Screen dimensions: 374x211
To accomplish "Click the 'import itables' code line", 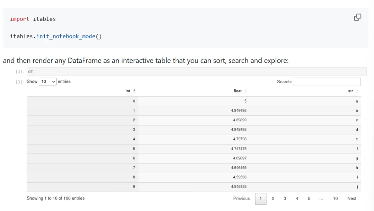I will (x=33, y=19).
